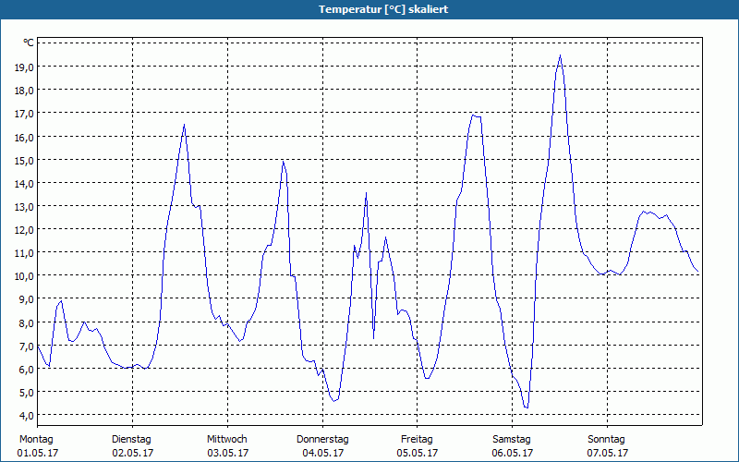The width and height of the screenshot is (739, 462).
Task: Click the 14,0 y-axis value
Action: tap(24, 183)
